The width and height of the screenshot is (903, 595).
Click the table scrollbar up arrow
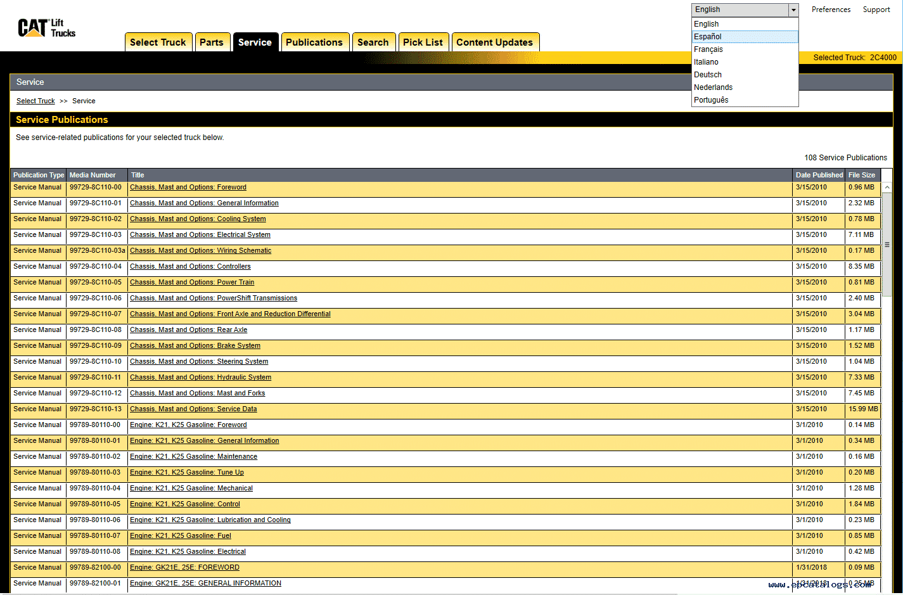(887, 188)
